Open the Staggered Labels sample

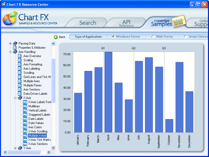click(x=25, y=115)
